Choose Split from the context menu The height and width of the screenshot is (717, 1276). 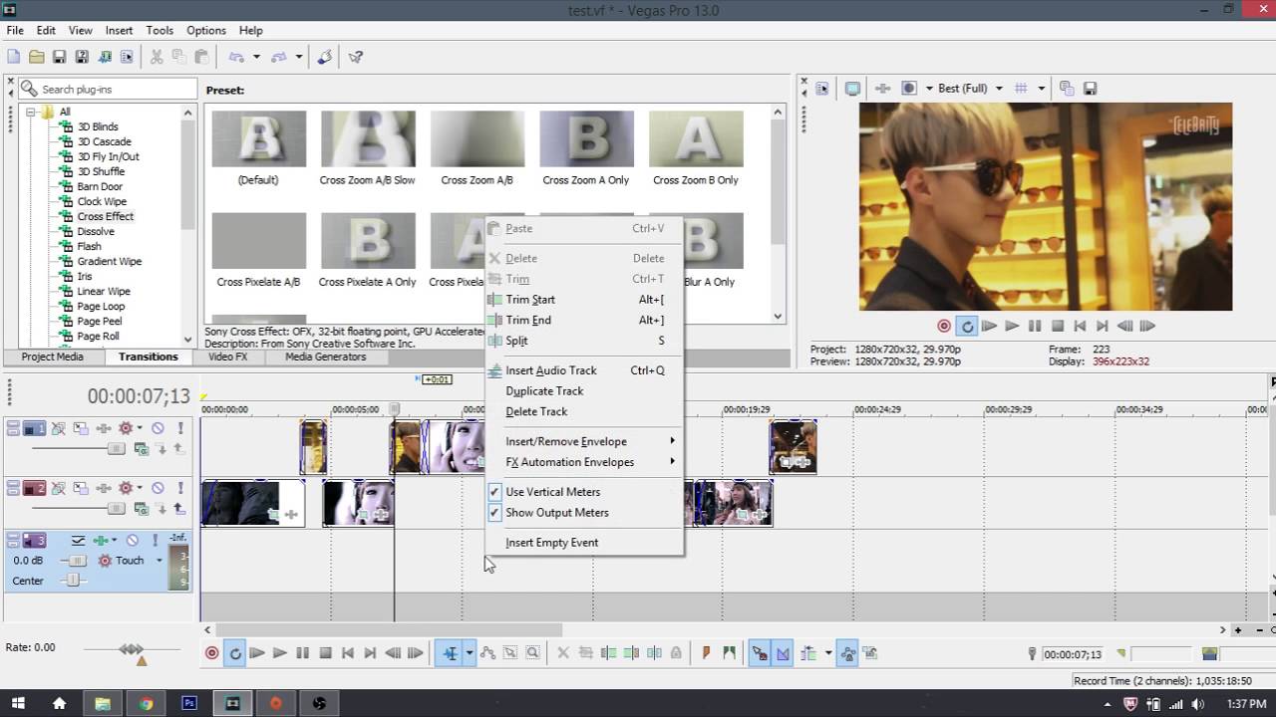click(584, 341)
